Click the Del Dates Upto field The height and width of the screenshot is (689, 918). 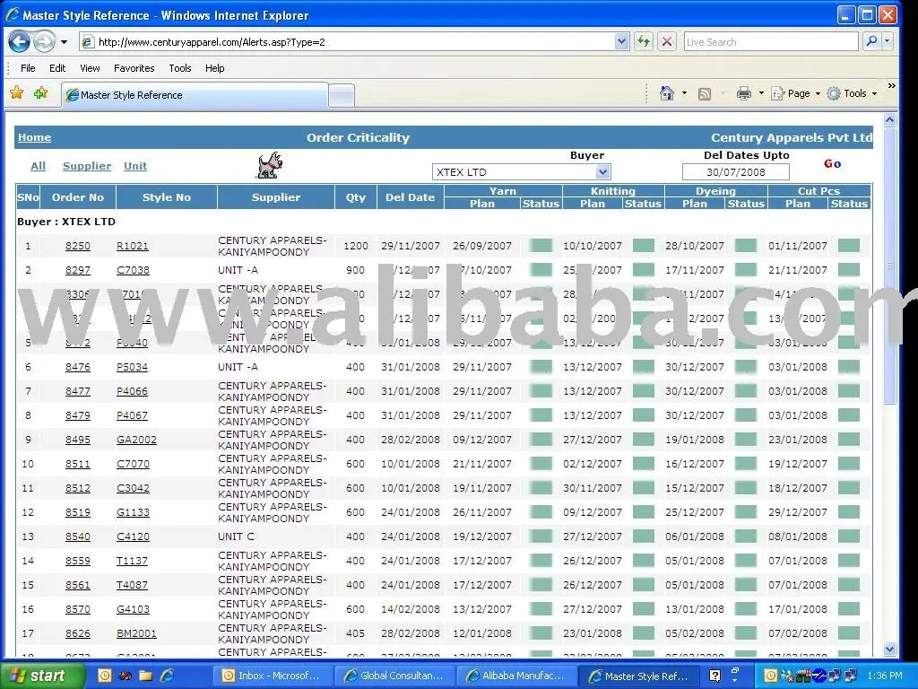pos(734,172)
